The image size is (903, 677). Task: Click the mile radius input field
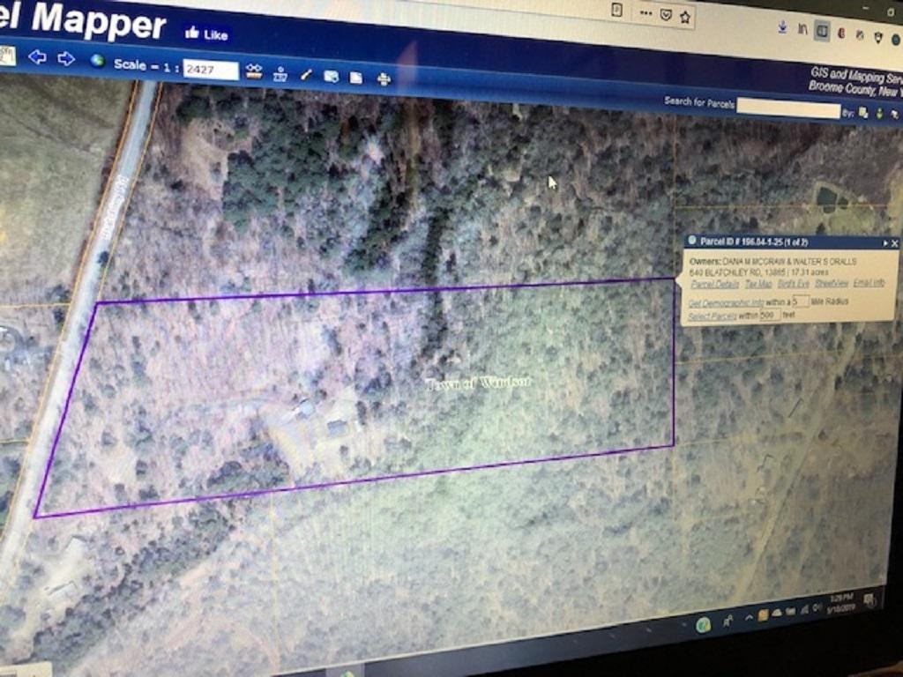[x=800, y=301]
